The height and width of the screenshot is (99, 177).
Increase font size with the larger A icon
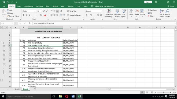pyautogui.click(x=44, y=11)
